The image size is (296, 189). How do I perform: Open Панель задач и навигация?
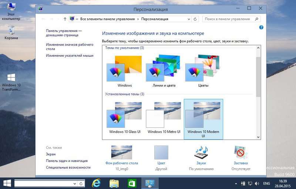(x=67, y=161)
